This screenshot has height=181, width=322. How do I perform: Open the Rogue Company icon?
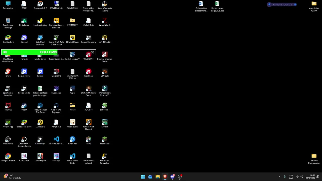(x=89, y=39)
